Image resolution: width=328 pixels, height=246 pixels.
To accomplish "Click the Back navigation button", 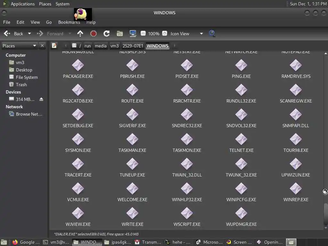I will point(14,33).
